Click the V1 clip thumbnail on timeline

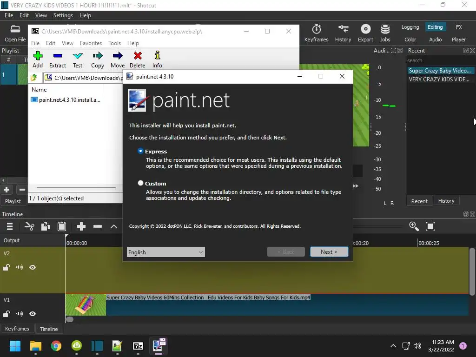[86, 305]
